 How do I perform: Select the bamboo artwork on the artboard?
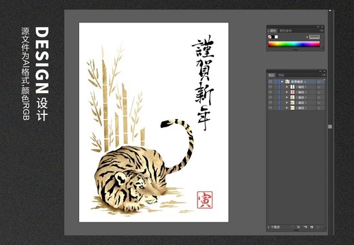(116, 97)
